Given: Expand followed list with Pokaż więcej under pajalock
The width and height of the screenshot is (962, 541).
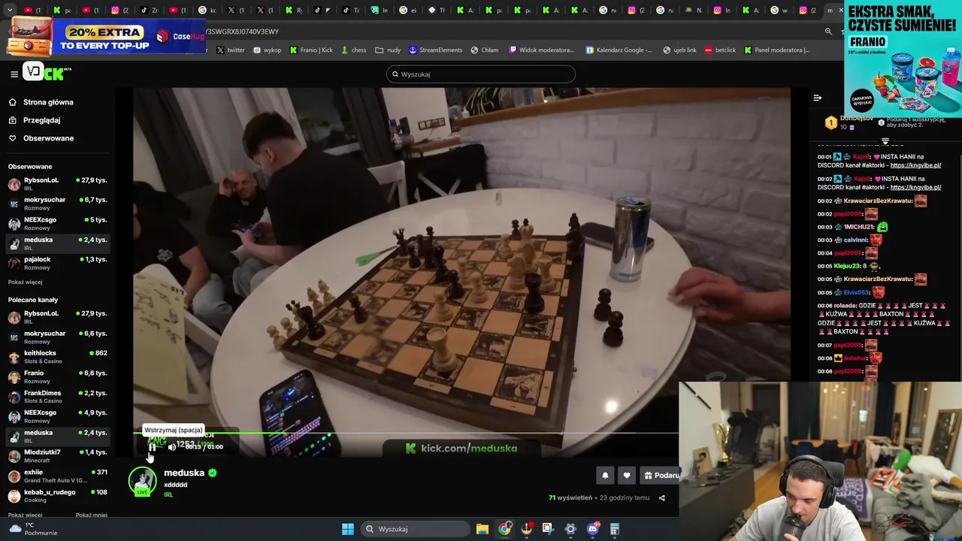Looking at the screenshot, I should pyautogui.click(x=25, y=282).
